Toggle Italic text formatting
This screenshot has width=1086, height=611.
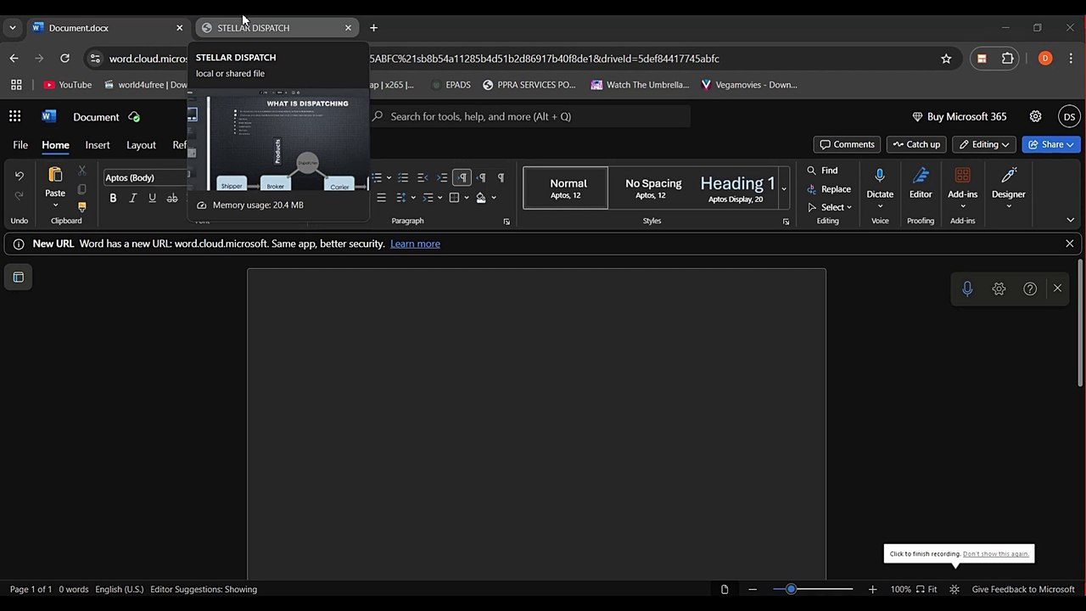click(132, 198)
